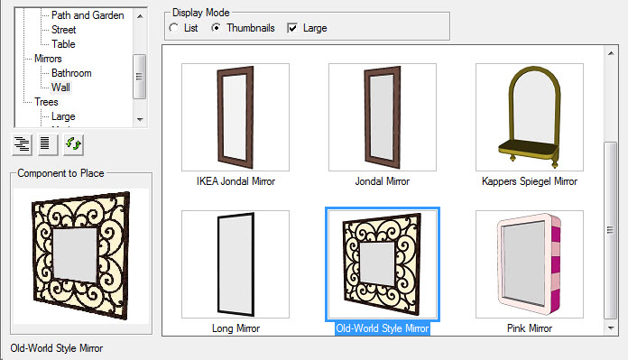
Task: Click the thumbnail pane scroll up arrow
Action: coord(611,53)
